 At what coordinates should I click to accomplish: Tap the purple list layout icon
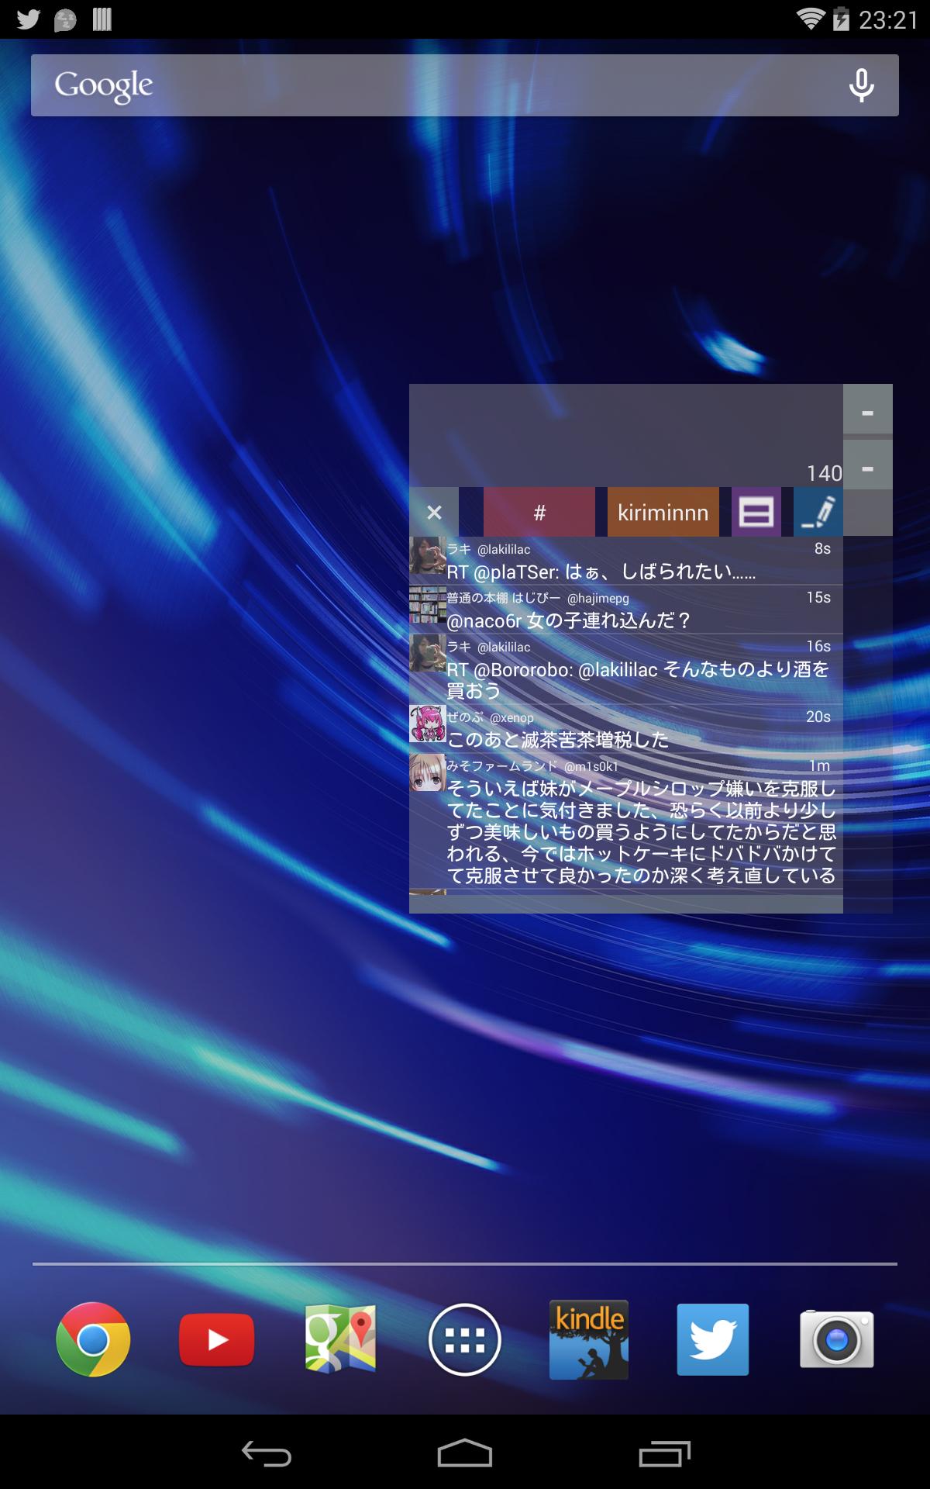[756, 512]
